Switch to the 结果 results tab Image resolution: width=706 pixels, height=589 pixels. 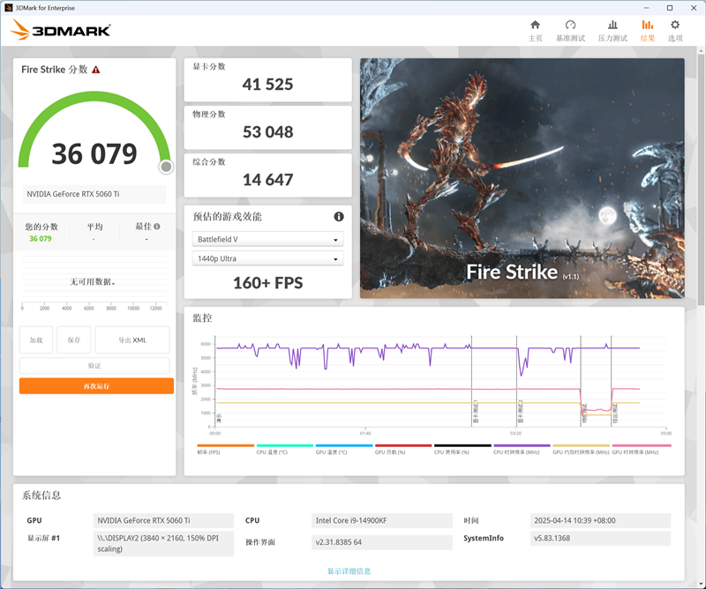[648, 29]
